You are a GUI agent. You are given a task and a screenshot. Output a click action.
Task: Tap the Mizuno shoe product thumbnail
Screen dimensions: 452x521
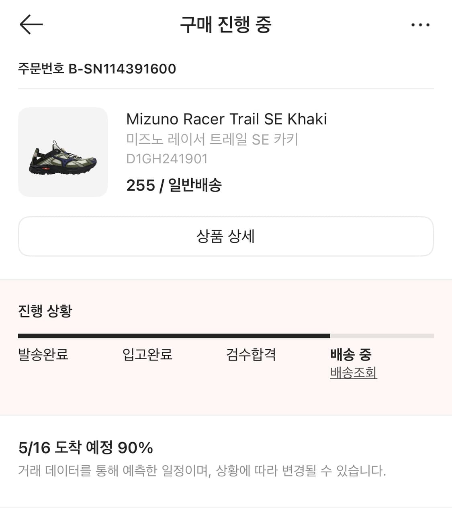click(63, 152)
